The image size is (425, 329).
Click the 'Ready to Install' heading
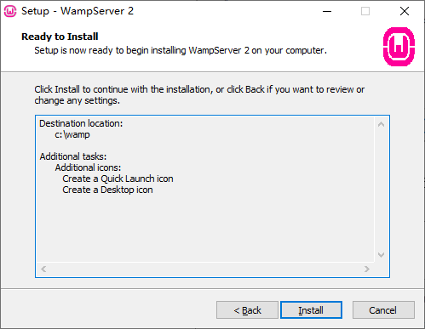60,37
